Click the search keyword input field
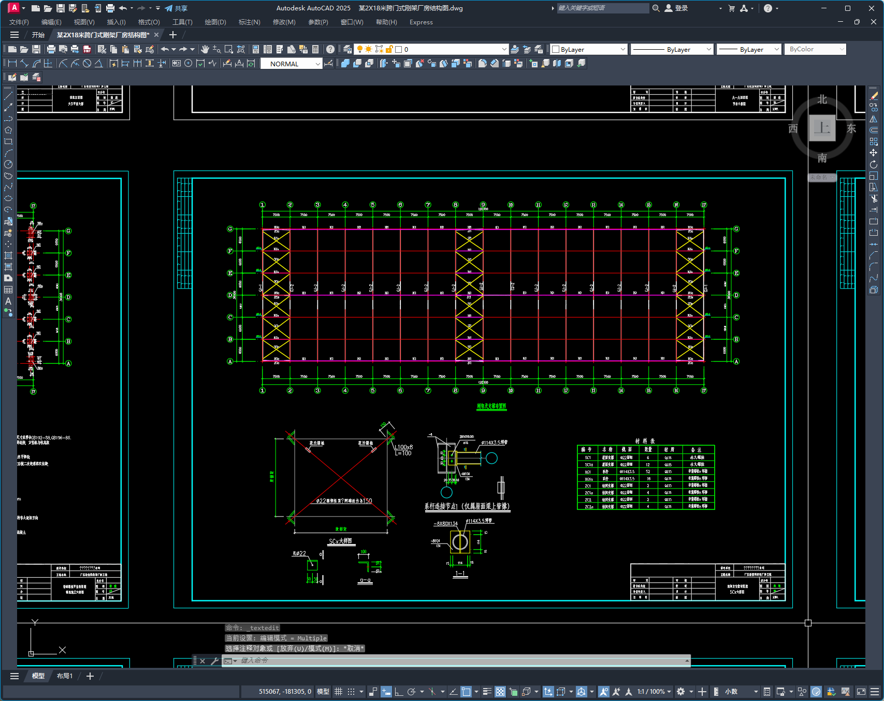The height and width of the screenshot is (701, 884). pos(603,8)
